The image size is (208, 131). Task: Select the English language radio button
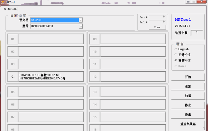pos(176,49)
